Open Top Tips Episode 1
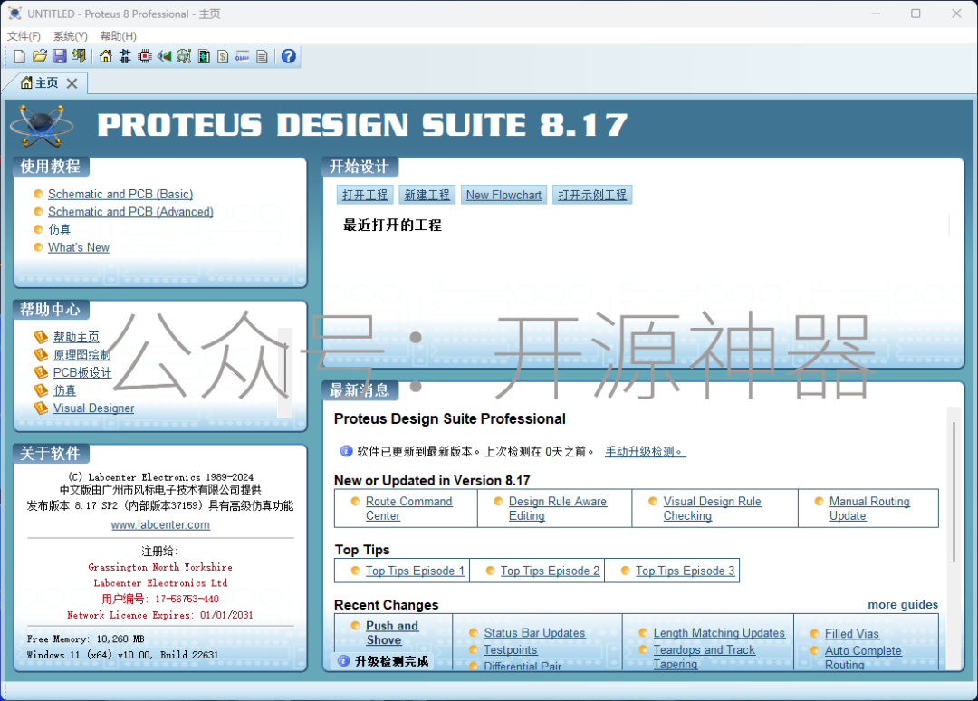Viewport: 978px width, 701px height. 415,571
